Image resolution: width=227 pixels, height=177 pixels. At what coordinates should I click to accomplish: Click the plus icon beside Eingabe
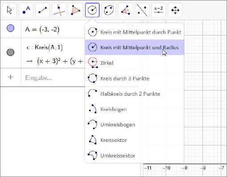point(11,77)
